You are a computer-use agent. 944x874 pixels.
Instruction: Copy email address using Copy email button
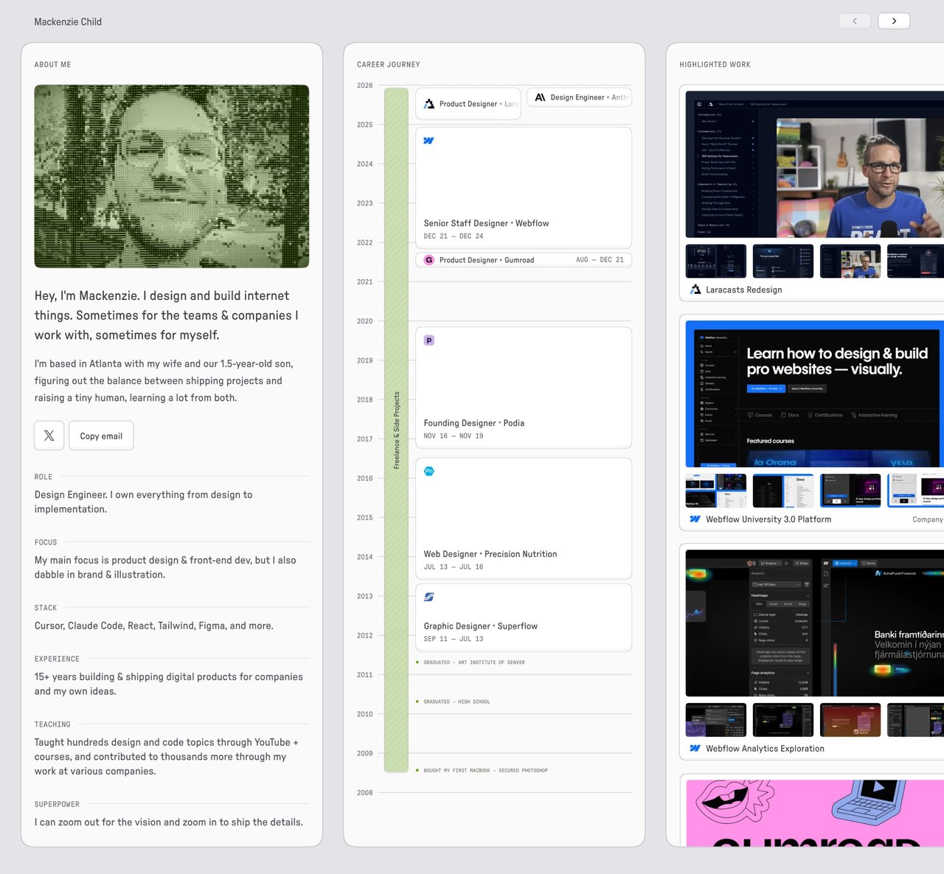click(x=101, y=436)
